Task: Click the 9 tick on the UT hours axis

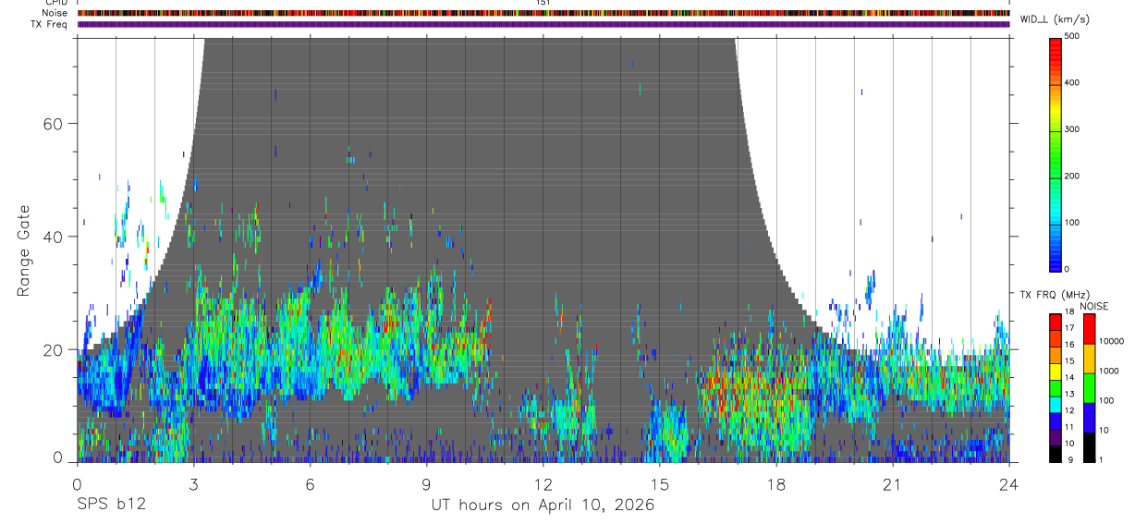Action: (x=426, y=483)
